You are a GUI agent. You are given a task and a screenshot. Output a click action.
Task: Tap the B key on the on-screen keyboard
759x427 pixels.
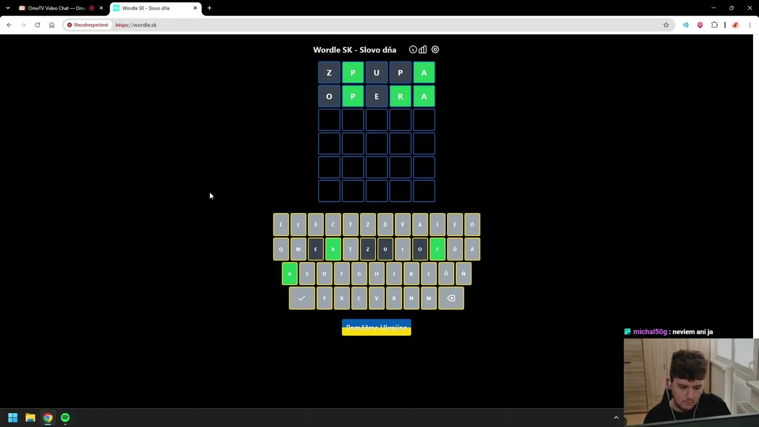point(394,298)
